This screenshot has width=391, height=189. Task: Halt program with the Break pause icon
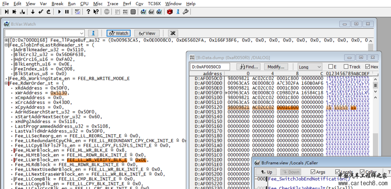click(x=67, y=12)
